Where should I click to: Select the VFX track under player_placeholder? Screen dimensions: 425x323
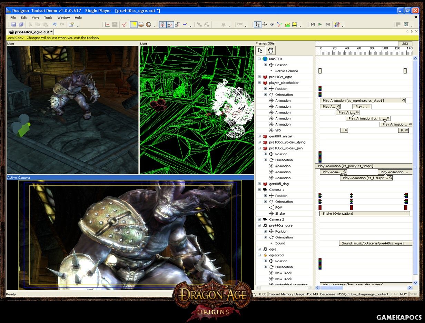point(285,130)
